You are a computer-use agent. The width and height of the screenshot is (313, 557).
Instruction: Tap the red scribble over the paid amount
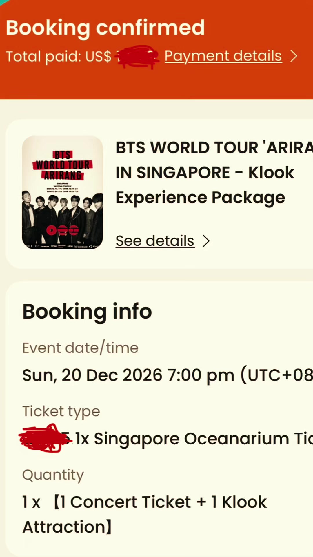(x=137, y=56)
